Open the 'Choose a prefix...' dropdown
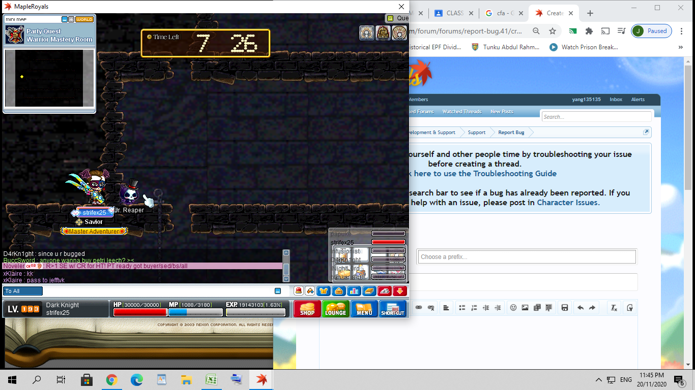 527,257
